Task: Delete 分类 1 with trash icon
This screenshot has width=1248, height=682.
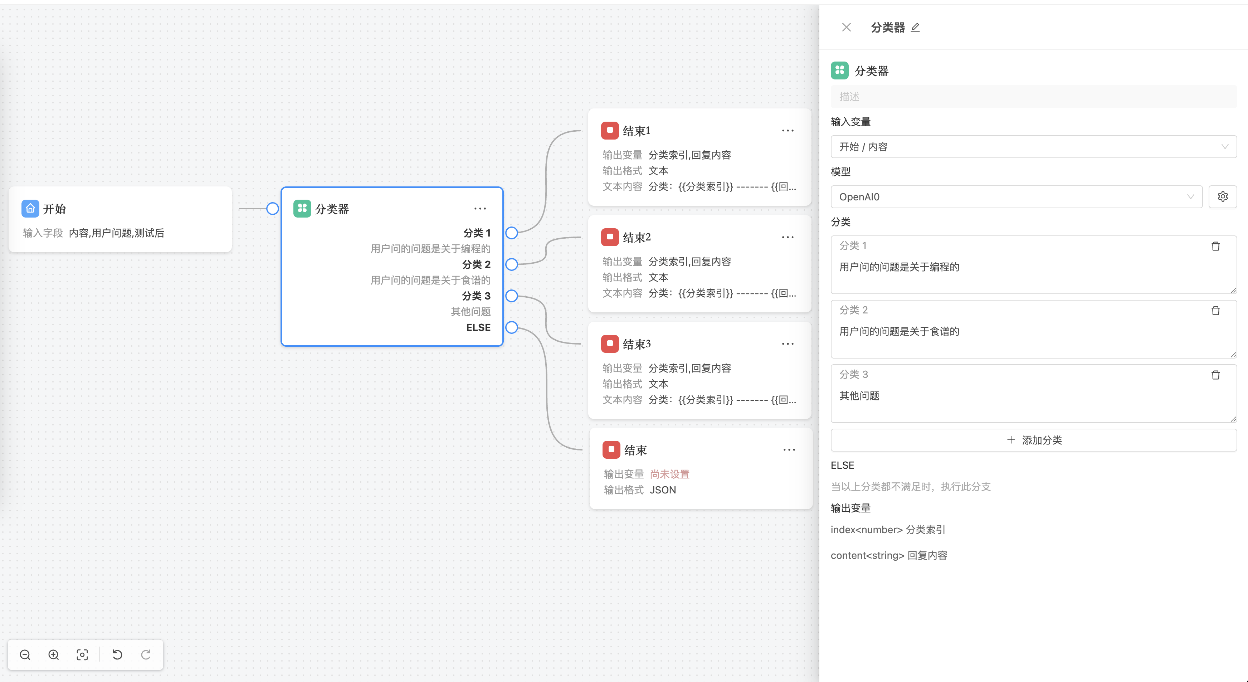Action: [x=1215, y=247]
